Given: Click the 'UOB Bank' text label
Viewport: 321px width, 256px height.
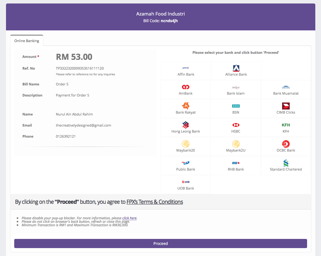Looking at the screenshot, I should (186, 188).
